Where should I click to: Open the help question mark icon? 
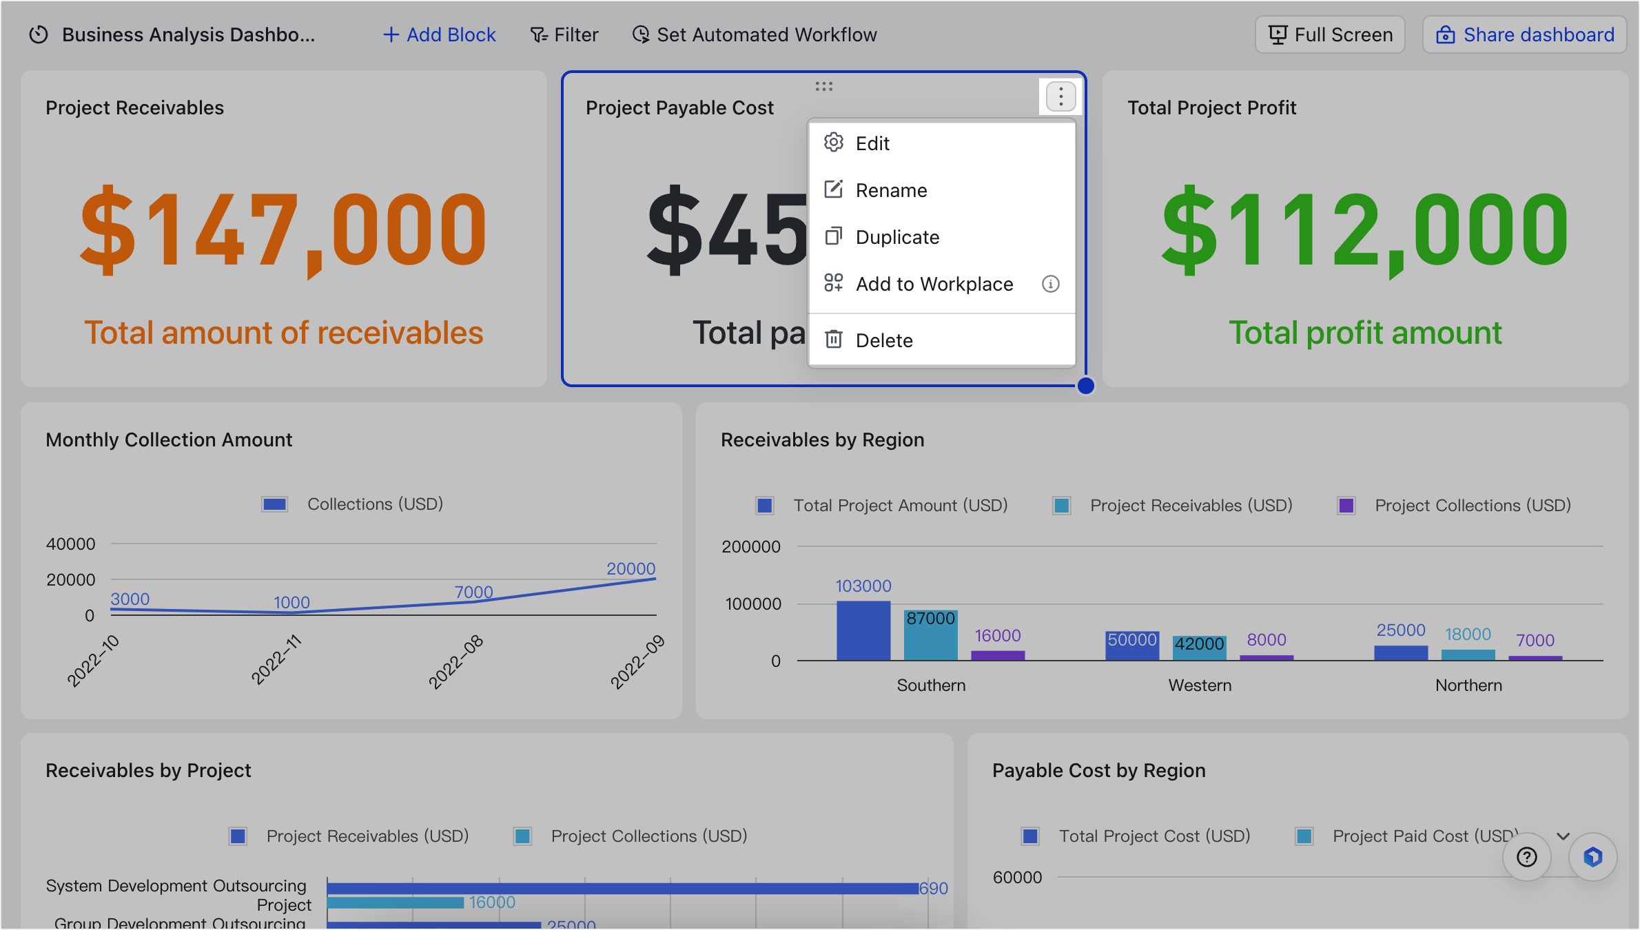(1526, 857)
